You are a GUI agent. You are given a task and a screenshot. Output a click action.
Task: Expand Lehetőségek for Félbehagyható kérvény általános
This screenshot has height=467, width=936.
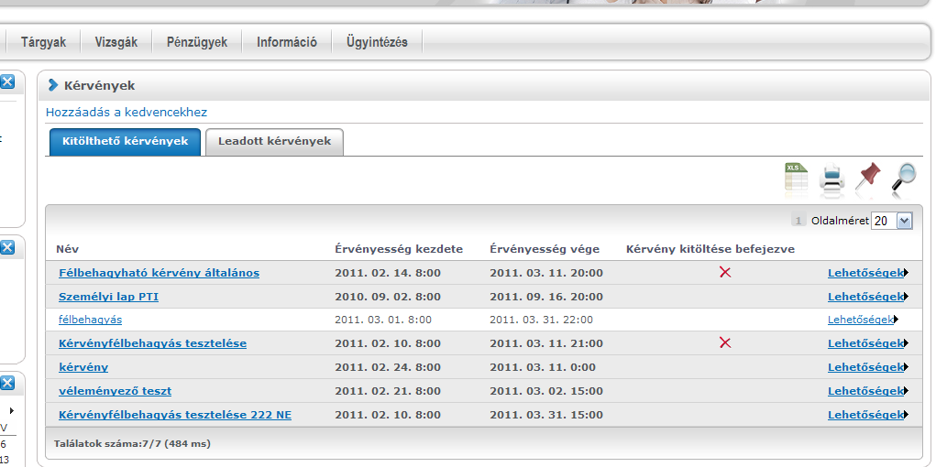tap(867, 273)
